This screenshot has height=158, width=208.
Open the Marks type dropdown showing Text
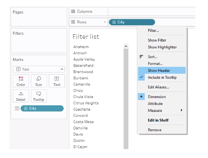click(39, 69)
